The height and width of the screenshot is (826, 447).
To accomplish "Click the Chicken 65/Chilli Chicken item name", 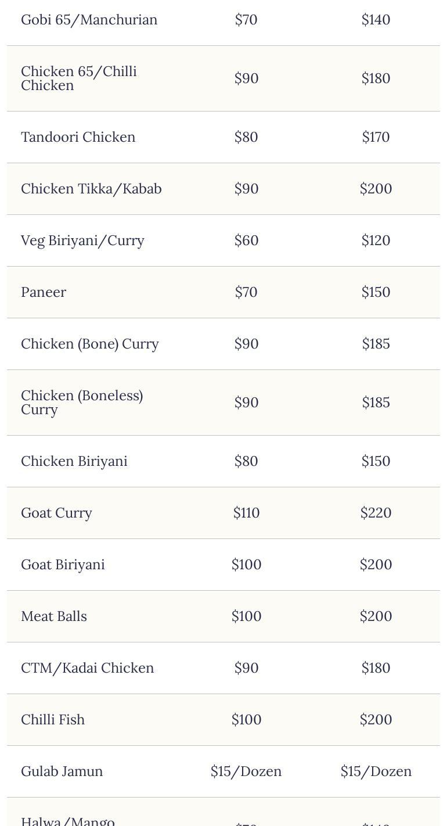I will (79, 78).
